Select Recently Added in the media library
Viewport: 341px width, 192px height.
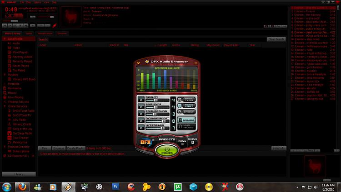pyautogui.click(x=22, y=57)
